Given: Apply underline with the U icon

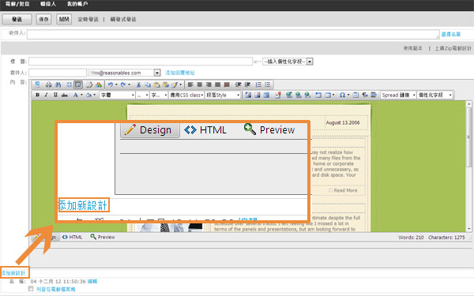Looking at the screenshot, I should (55, 95).
